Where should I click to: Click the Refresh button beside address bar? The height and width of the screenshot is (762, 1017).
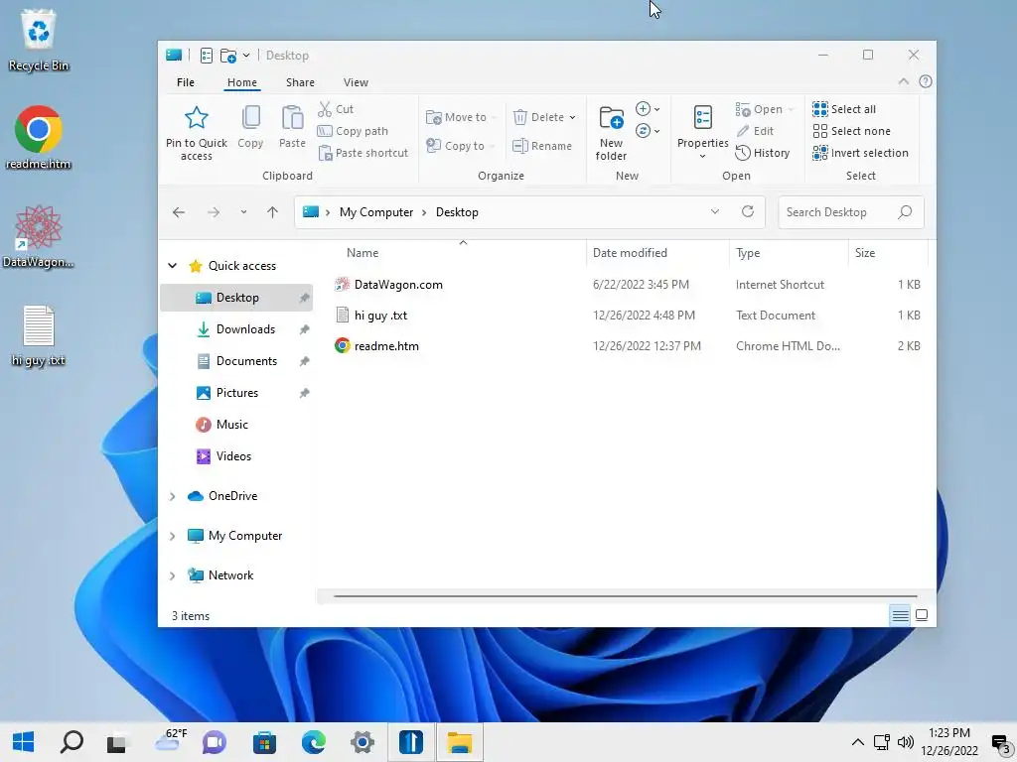748,212
